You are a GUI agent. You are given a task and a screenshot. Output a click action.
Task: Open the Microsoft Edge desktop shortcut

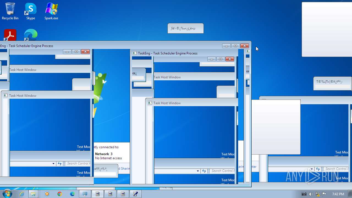tap(31, 35)
